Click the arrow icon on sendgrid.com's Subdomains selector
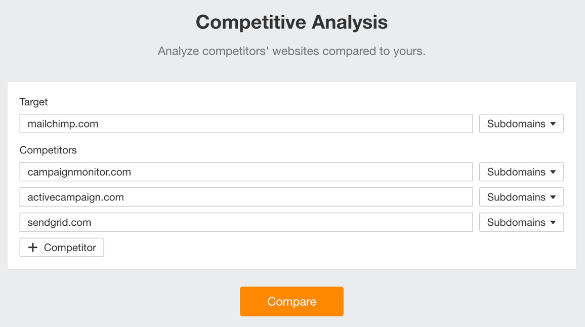Image resolution: width=585 pixels, height=327 pixels. [553, 223]
